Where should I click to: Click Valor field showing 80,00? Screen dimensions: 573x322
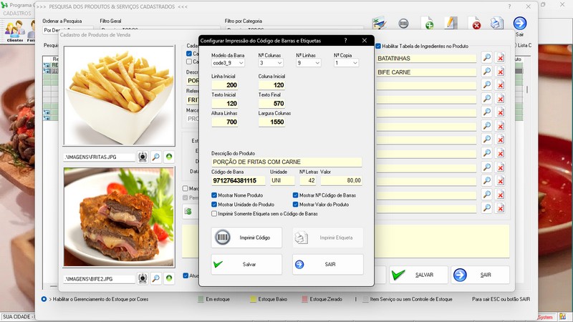(x=342, y=180)
